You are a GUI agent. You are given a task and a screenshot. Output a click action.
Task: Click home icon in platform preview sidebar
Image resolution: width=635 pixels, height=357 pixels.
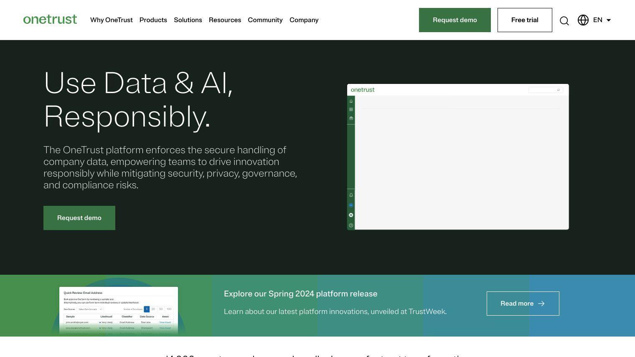[351, 101]
